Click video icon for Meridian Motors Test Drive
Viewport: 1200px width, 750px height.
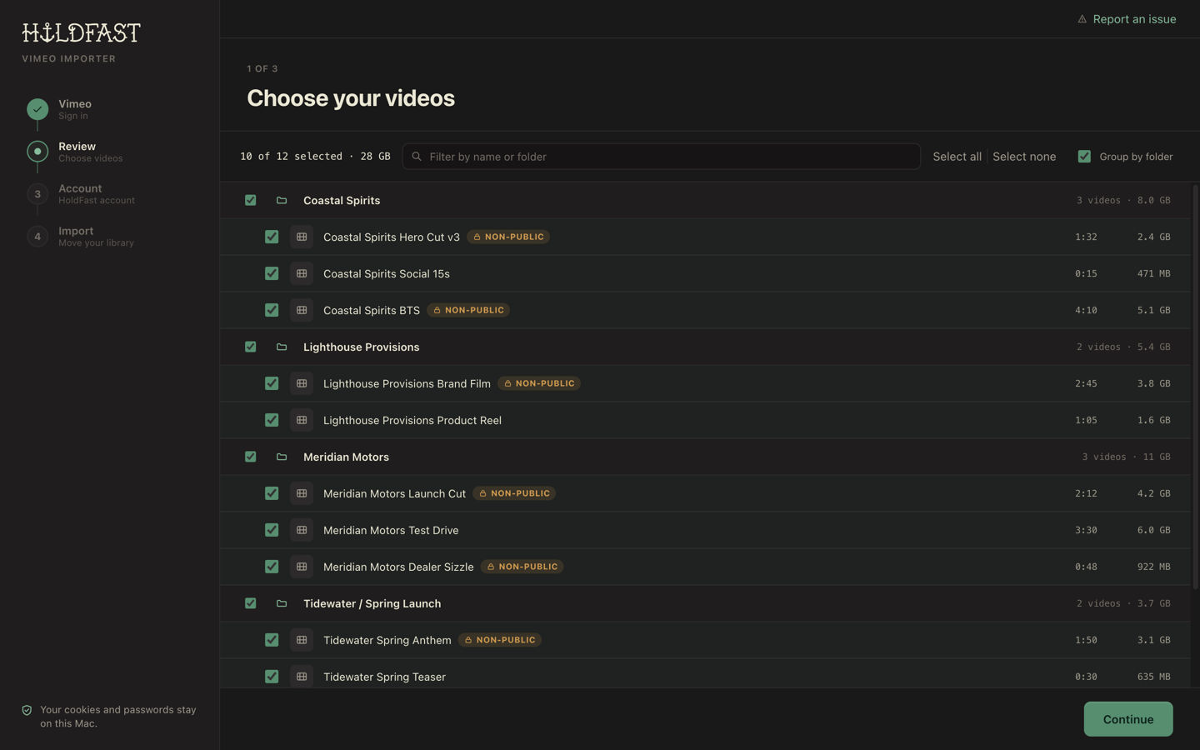(302, 531)
